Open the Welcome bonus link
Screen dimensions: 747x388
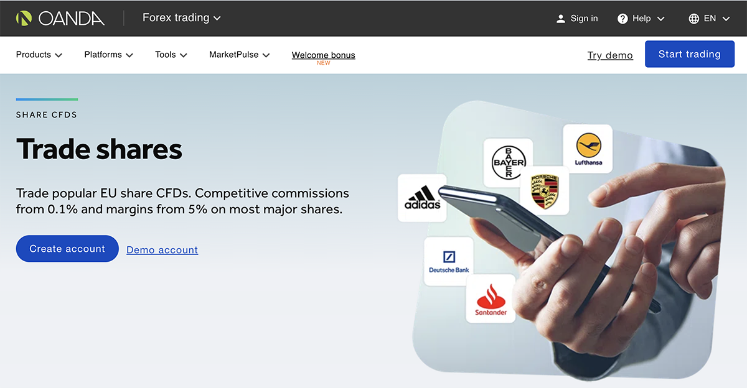click(324, 55)
